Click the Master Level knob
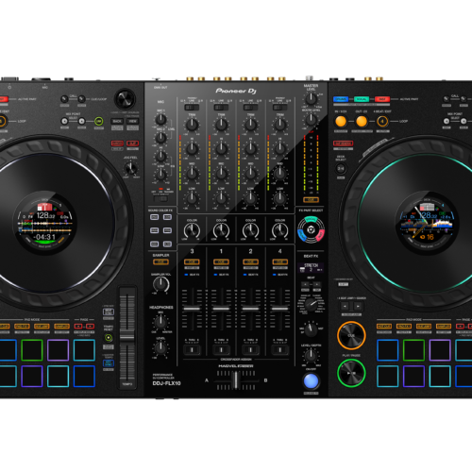Image resolution: width=472 pixels, height=472 pixels. (x=311, y=99)
